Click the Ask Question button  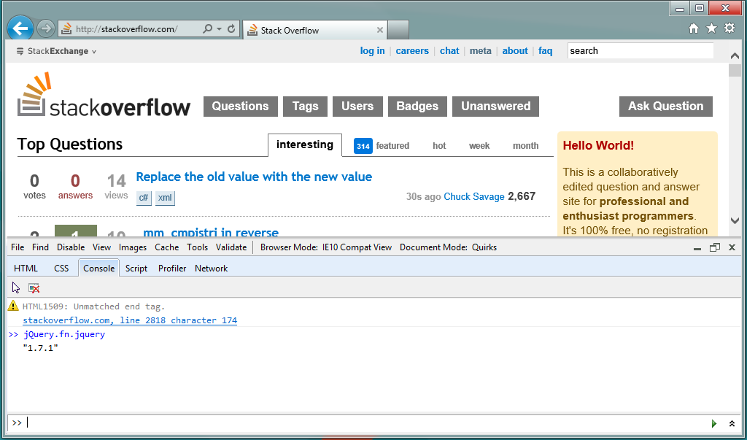click(x=666, y=107)
